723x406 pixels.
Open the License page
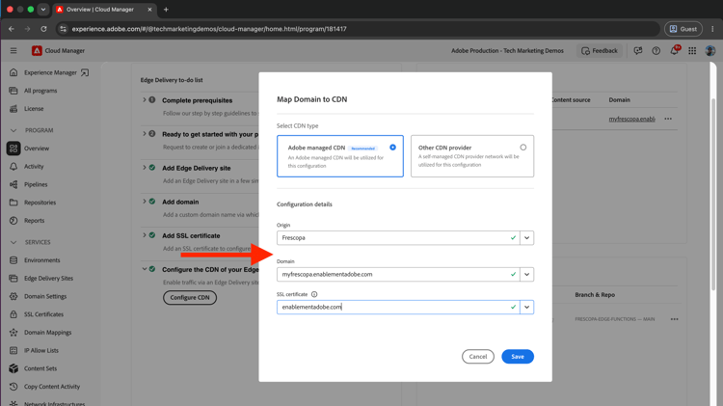click(x=34, y=108)
